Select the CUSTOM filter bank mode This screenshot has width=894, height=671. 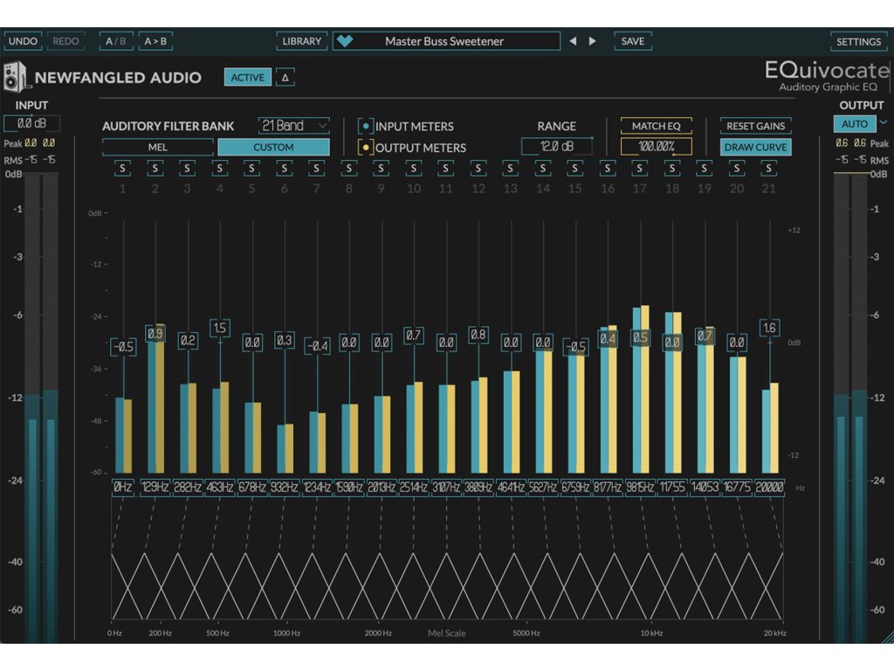click(273, 148)
